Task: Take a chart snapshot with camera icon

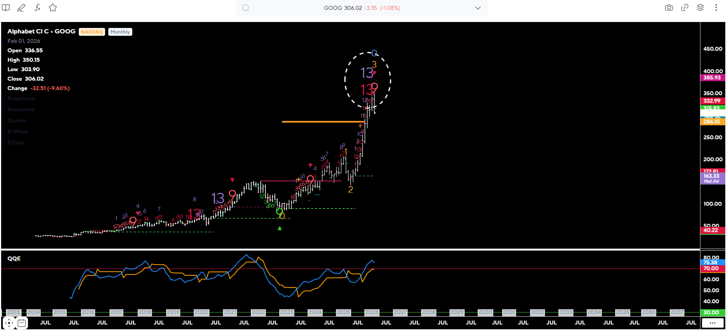Action: tap(669, 8)
